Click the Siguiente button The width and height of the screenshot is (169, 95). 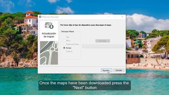tap(106, 70)
